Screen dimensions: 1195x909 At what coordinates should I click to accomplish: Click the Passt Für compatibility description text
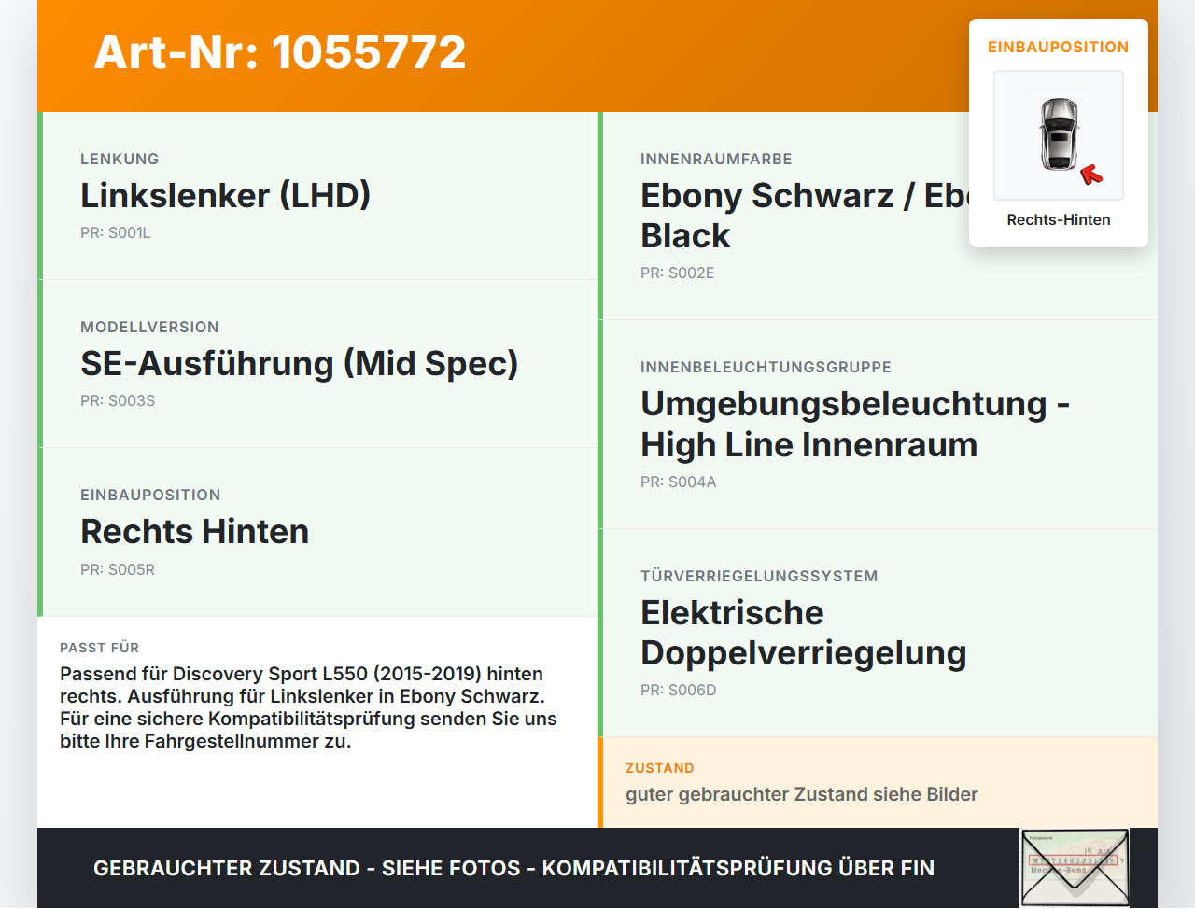tap(309, 707)
